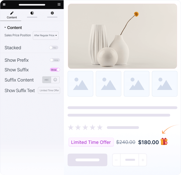This screenshot has height=175, width=181.
Task: Edit the Show Suffix Text field
Action: pos(49,91)
